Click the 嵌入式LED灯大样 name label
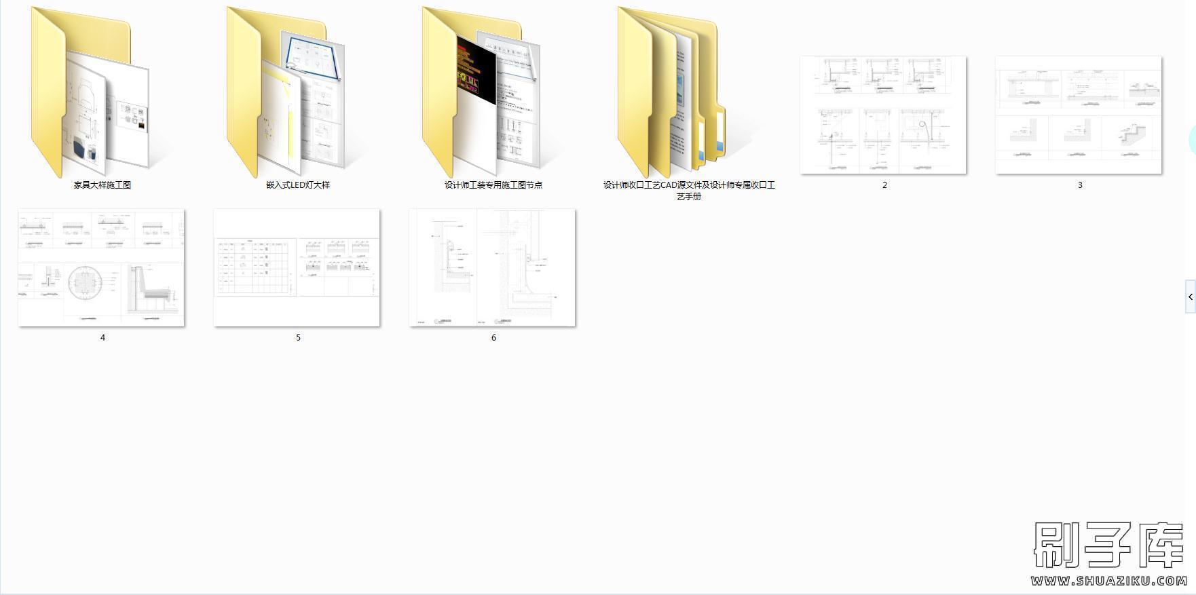1196x595 pixels. (298, 185)
